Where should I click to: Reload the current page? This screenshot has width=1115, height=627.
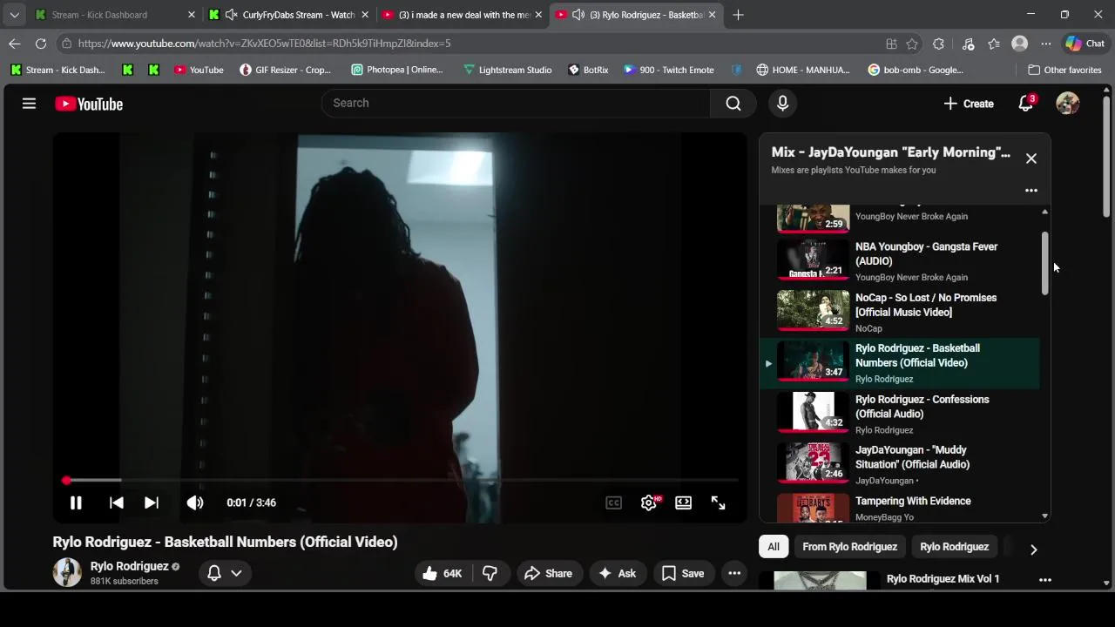41,44
